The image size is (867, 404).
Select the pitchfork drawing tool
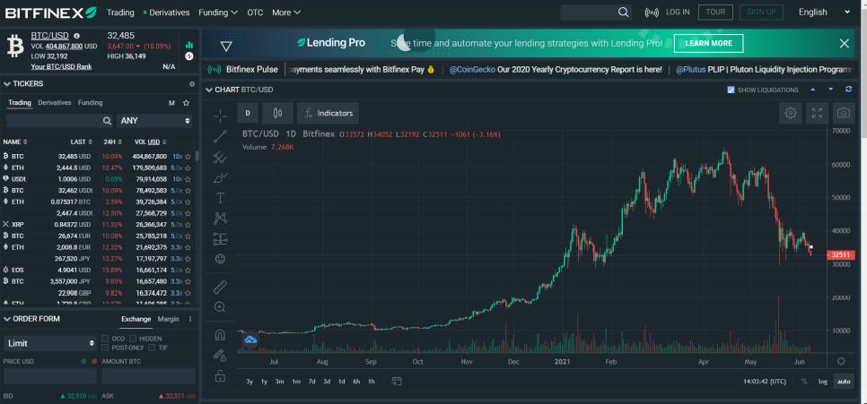tap(220, 158)
